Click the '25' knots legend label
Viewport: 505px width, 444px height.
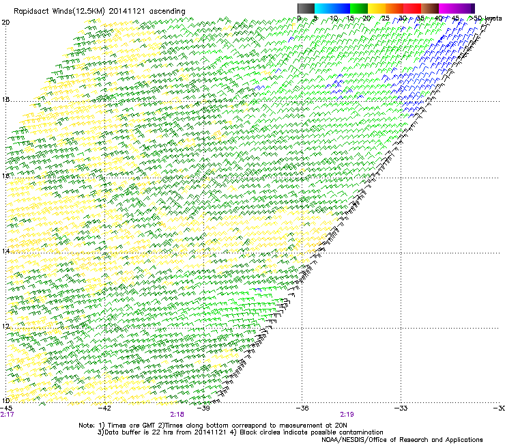[385, 18]
